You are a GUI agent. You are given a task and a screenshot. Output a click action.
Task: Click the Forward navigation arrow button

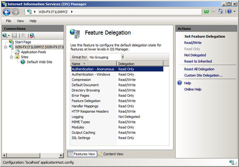(x=15, y=12)
